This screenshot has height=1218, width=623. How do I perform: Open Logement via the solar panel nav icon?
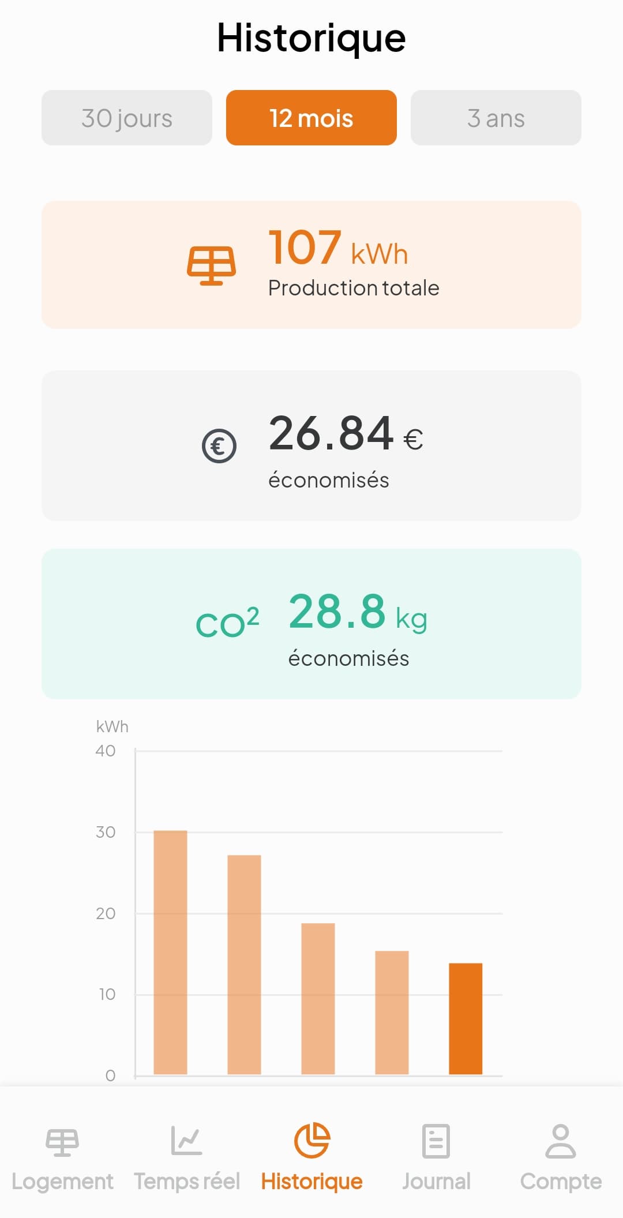[x=62, y=1142]
